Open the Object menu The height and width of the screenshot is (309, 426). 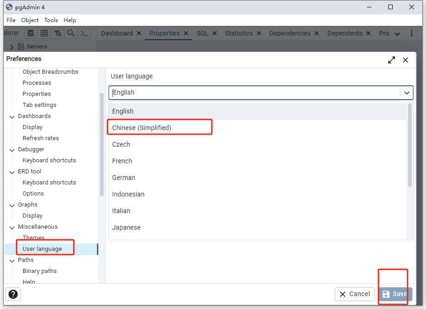point(30,20)
